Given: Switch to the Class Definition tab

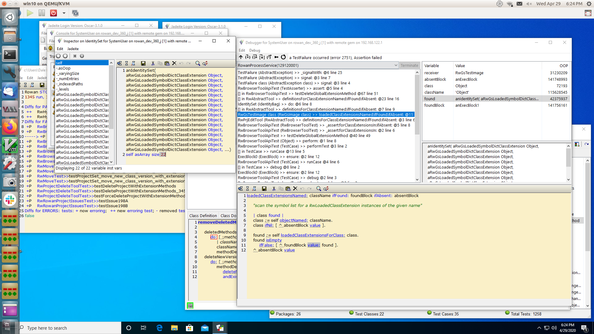Looking at the screenshot, I should point(203,216).
